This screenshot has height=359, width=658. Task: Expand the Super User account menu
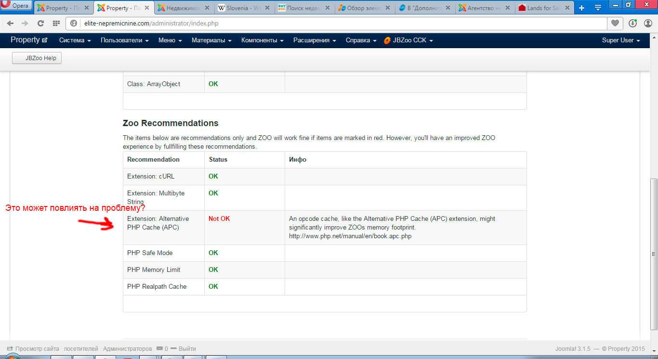pyautogui.click(x=620, y=40)
